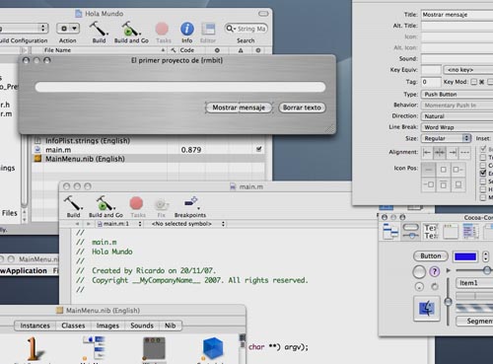Click the purple help button in Cocoa palette
The height and width of the screenshot is (364, 493).
(x=435, y=271)
